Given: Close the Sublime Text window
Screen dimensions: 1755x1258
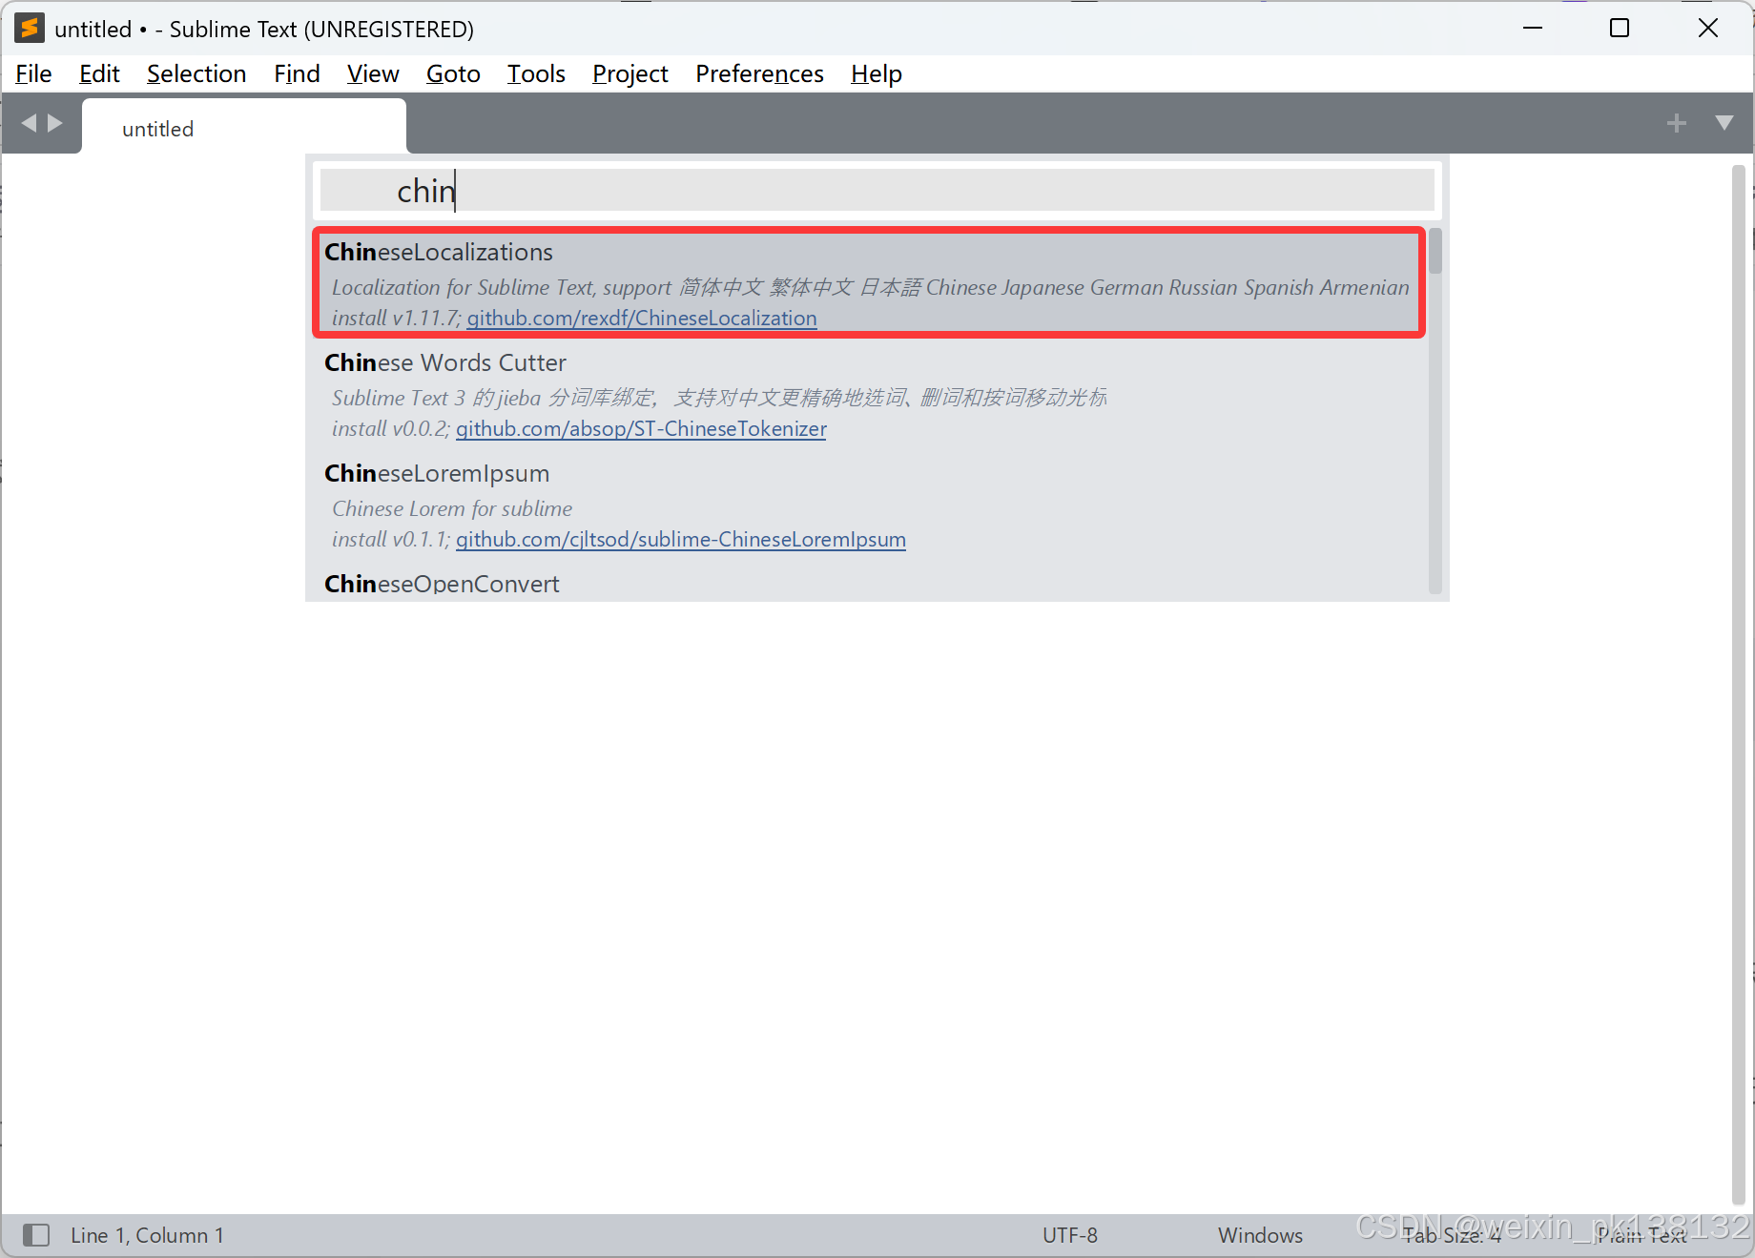Looking at the screenshot, I should tap(1708, 29).
